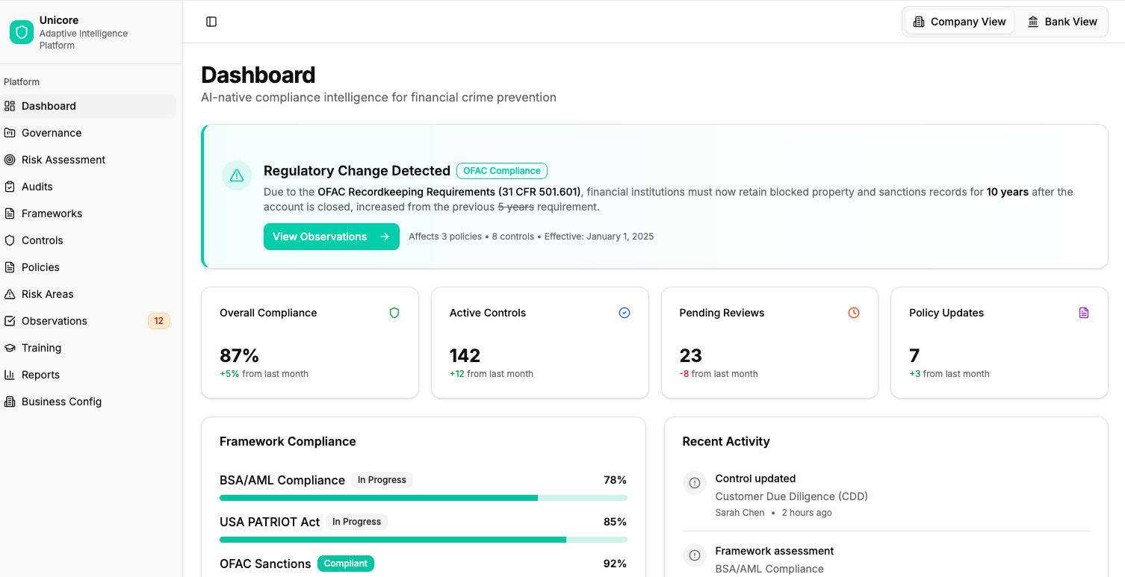Click the Policy Updates document icon
1125x577 pixels.
[1084, 313]
